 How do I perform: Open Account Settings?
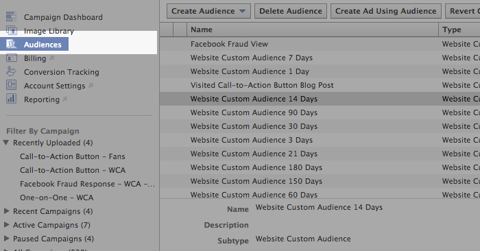tap(54, 86)
